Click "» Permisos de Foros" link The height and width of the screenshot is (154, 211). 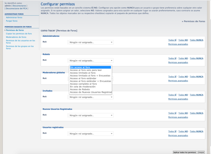point(194,21)
